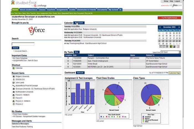Open My Class Schedule link
Viewport: 194px width, 129px height.
pyautogui.click(x=20, y=58)
